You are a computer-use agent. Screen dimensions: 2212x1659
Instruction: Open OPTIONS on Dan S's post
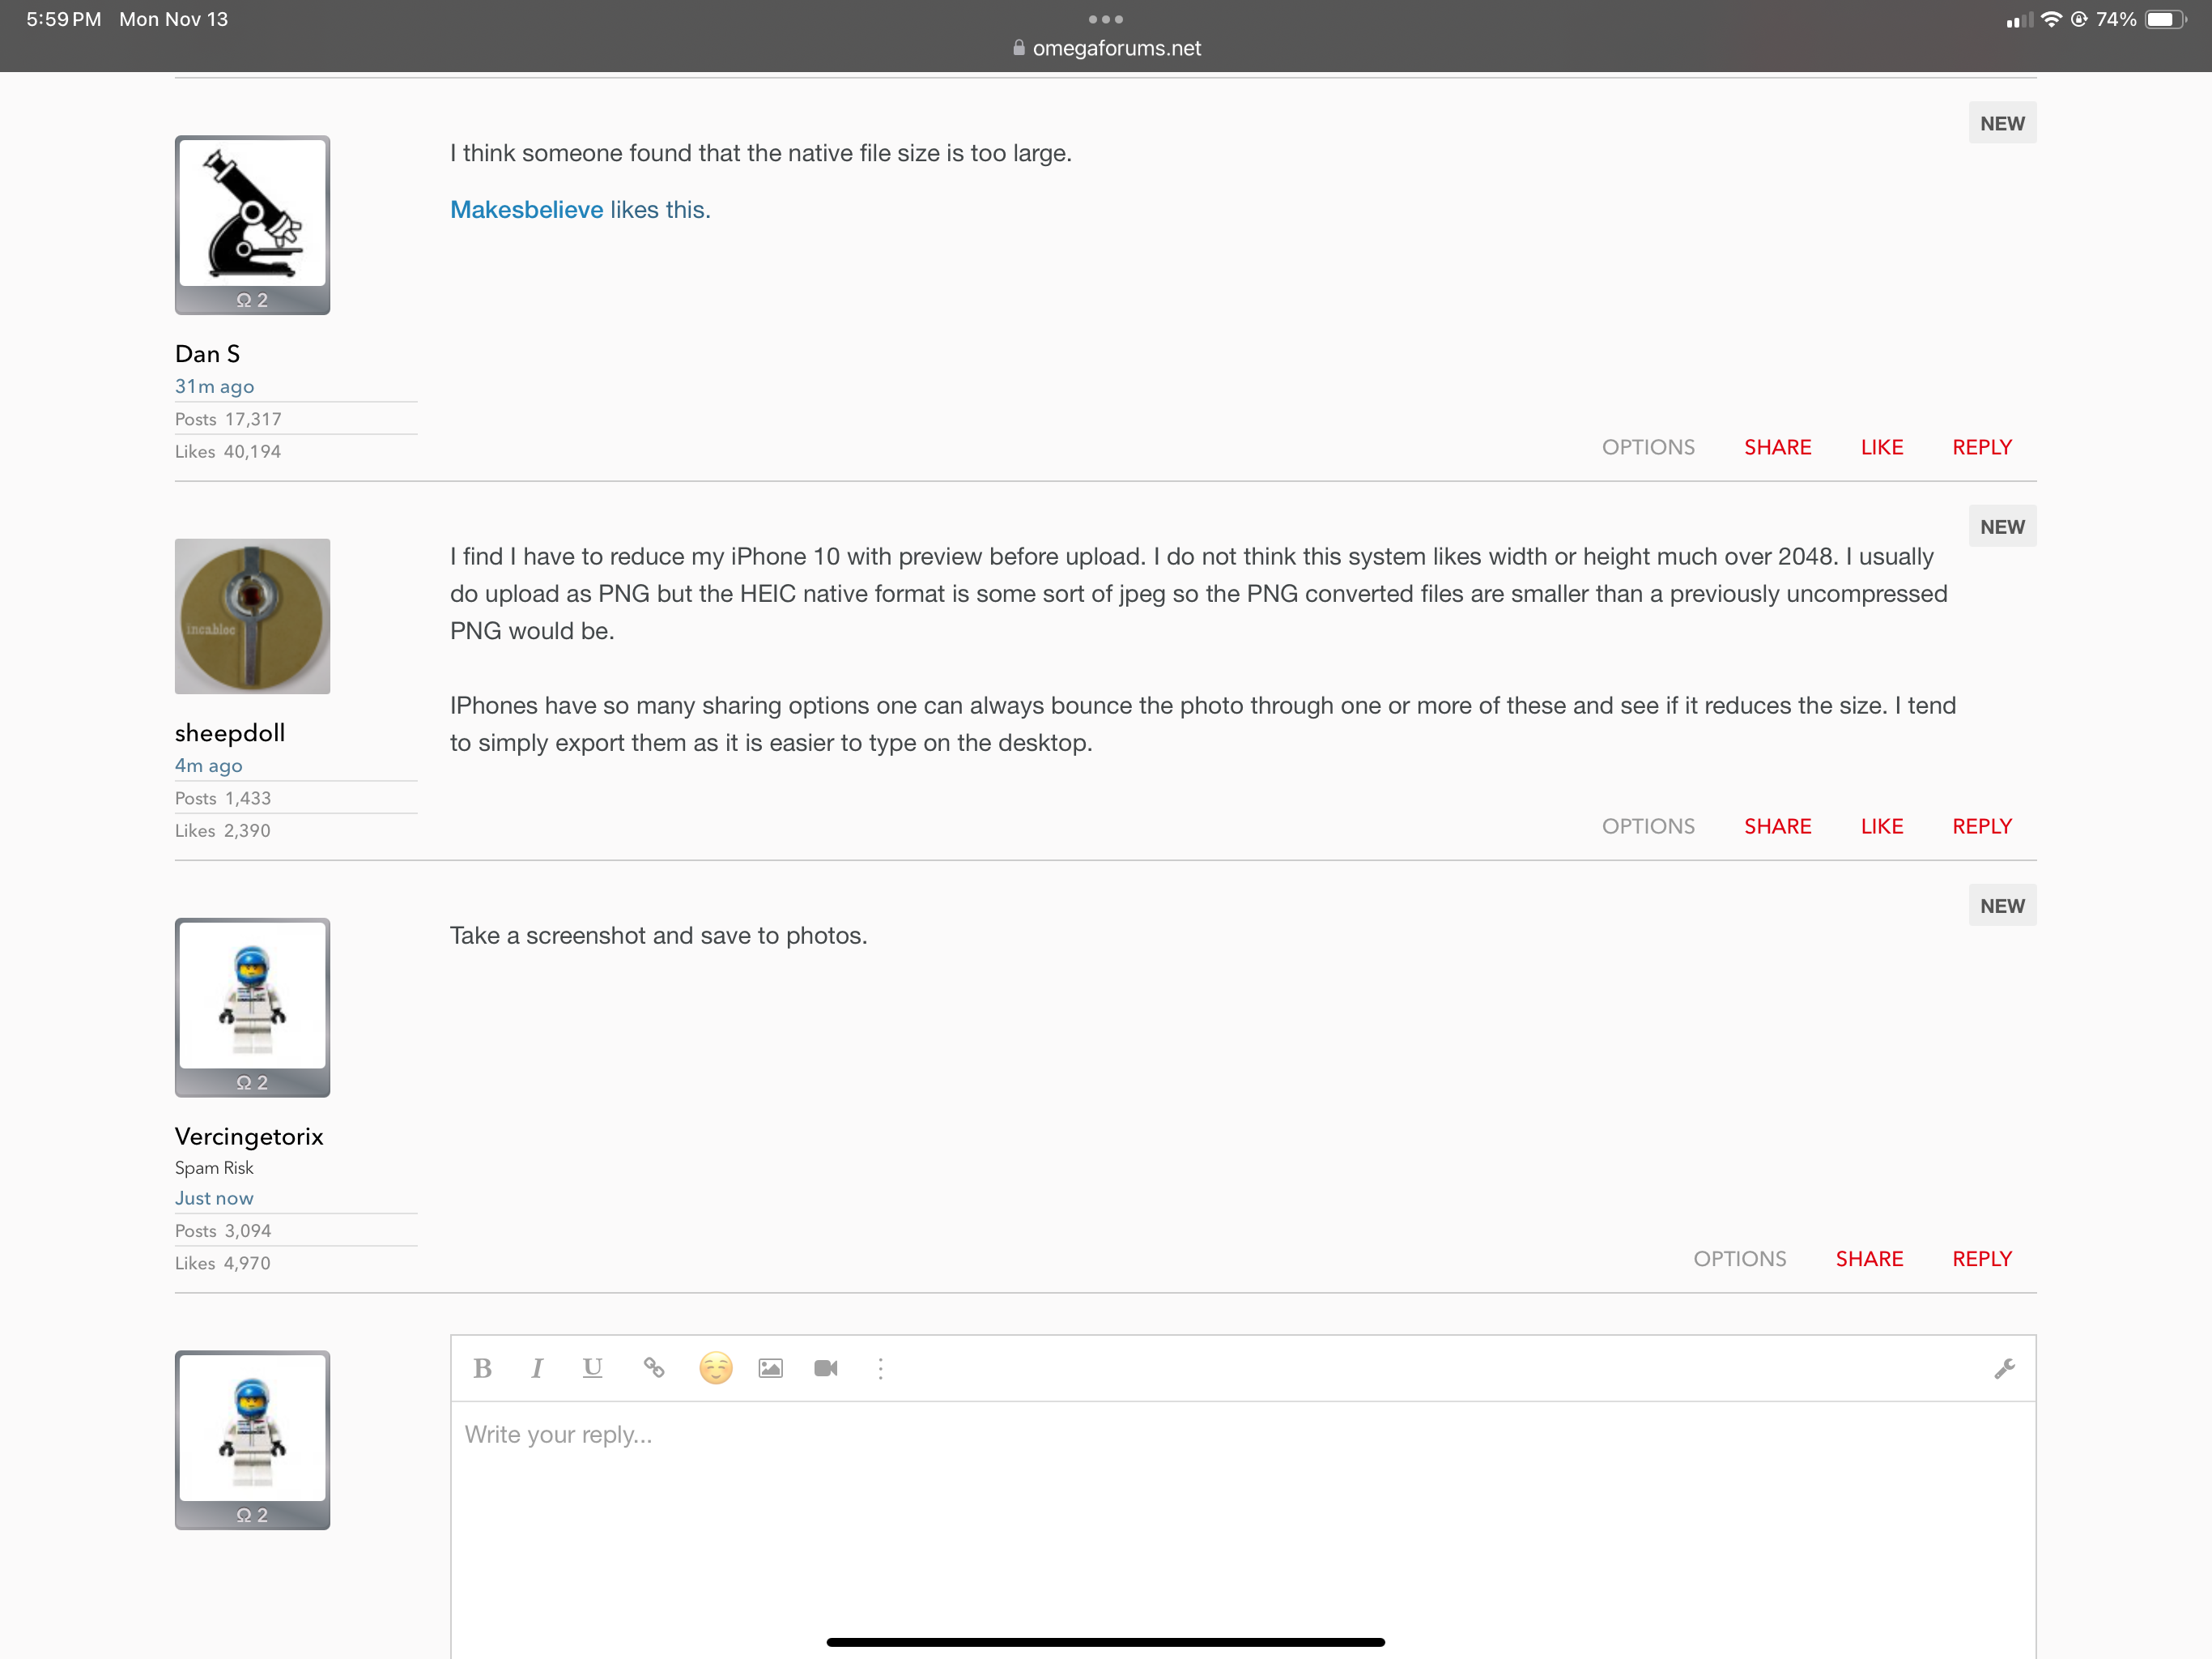coord(1648,447)
